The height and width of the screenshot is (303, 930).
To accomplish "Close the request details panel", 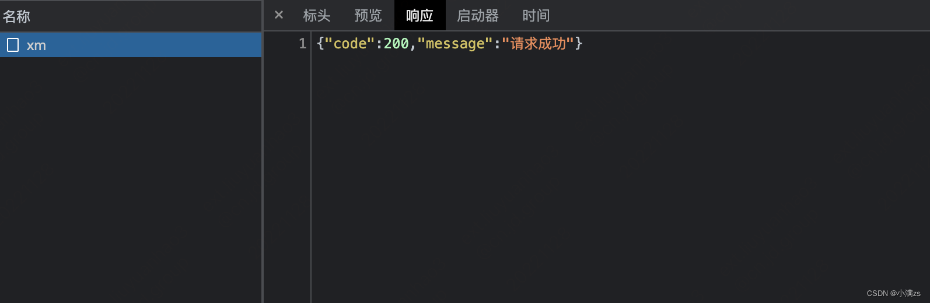I will click(279, 15).
